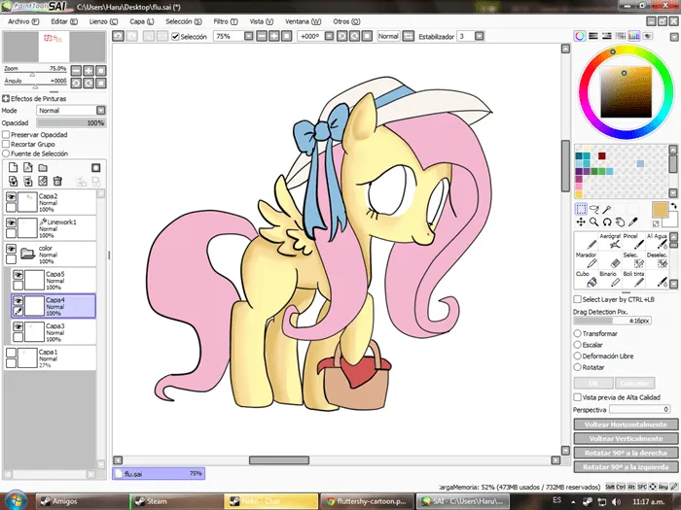This screenshot has width=681, height=510.
Task: Select the Rotatar radio option
Action: point(577,367)
